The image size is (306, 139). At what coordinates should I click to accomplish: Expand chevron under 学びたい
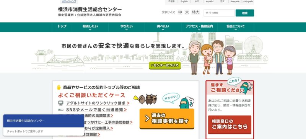click(x=127, y=30)
